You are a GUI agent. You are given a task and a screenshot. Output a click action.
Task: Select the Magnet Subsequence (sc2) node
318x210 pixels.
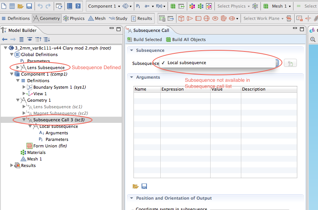click(61, 113)
